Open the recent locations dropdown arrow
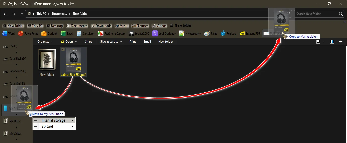 coord(22,14)
